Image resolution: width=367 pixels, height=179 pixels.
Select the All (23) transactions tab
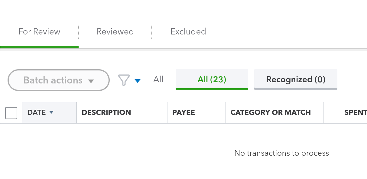click(x=212, y=80)
